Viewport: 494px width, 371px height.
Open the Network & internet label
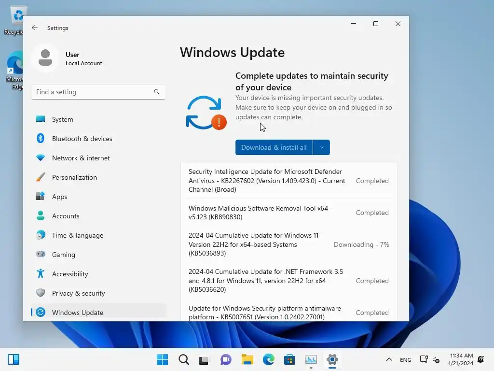pos(81,158)
